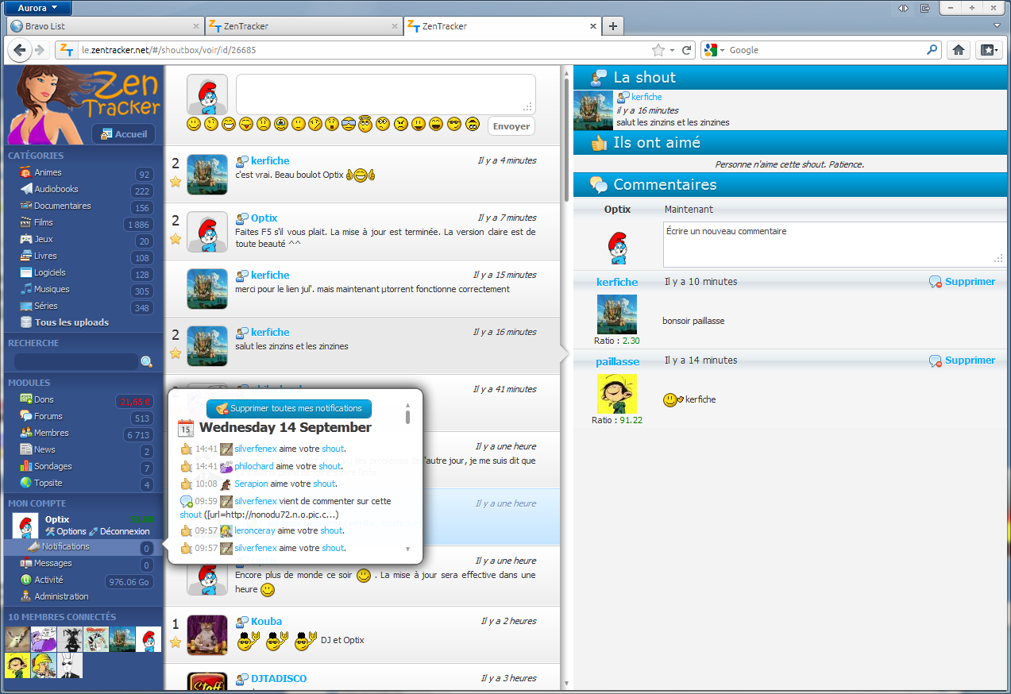This screenshot has height=694, width=1011.
Task: Click the Topsite globe icon
Action: point(25,482)
